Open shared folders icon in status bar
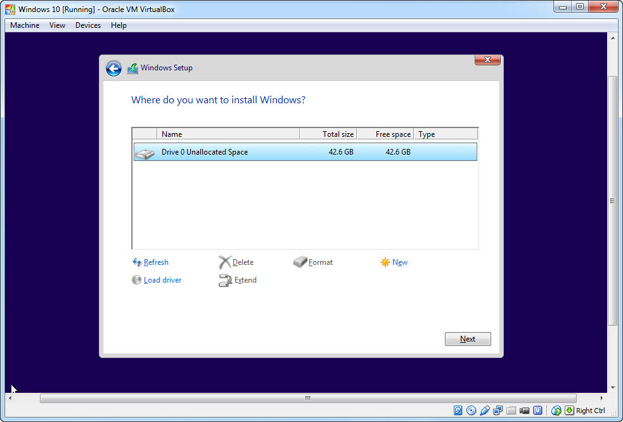 pyautogui.click(x=511, y=411)
